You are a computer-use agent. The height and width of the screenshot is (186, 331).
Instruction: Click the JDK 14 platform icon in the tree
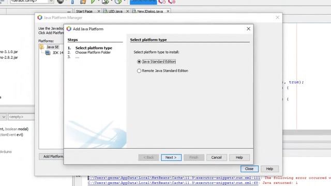(48, 53)
